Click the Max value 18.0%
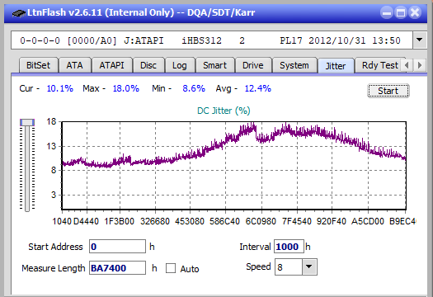 click(126, 88)
